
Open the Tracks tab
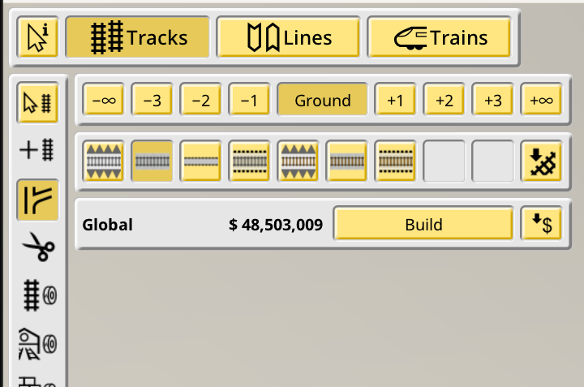138,37
